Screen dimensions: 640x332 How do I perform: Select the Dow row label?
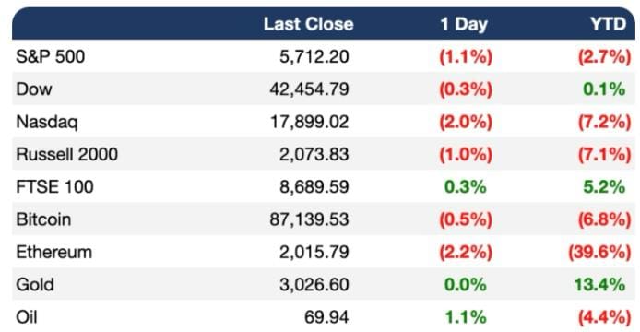34,89
